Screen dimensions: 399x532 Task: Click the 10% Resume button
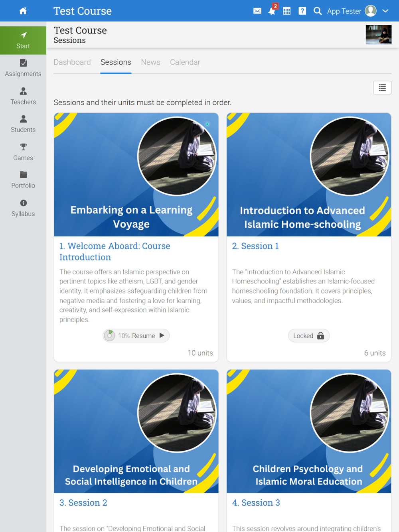click(x=136, y=336)
